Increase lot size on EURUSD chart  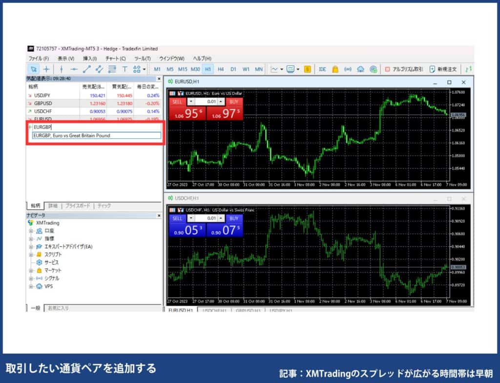tap(221, 102)
